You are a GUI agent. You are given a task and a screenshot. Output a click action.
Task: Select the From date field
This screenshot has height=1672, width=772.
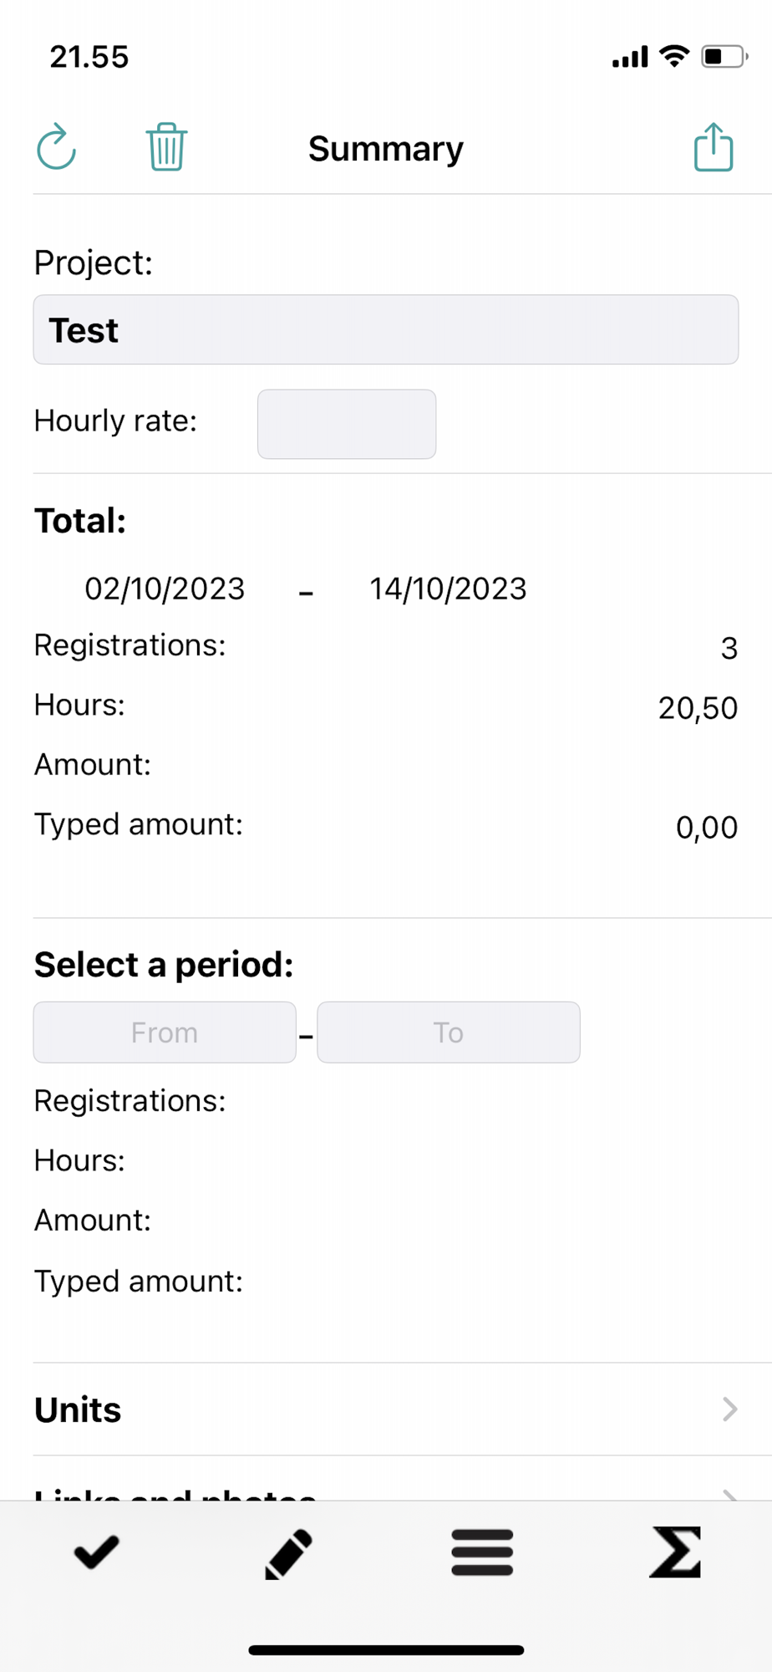pos(165,1032)
